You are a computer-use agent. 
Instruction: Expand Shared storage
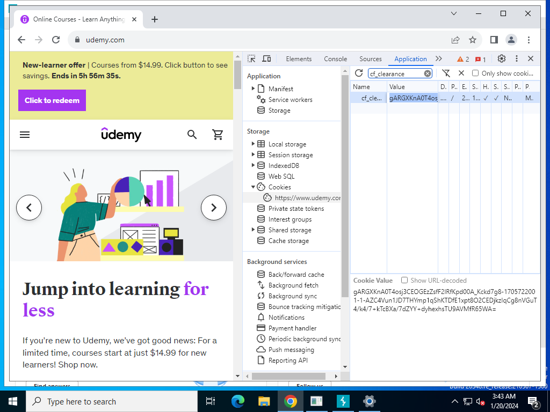253,230
